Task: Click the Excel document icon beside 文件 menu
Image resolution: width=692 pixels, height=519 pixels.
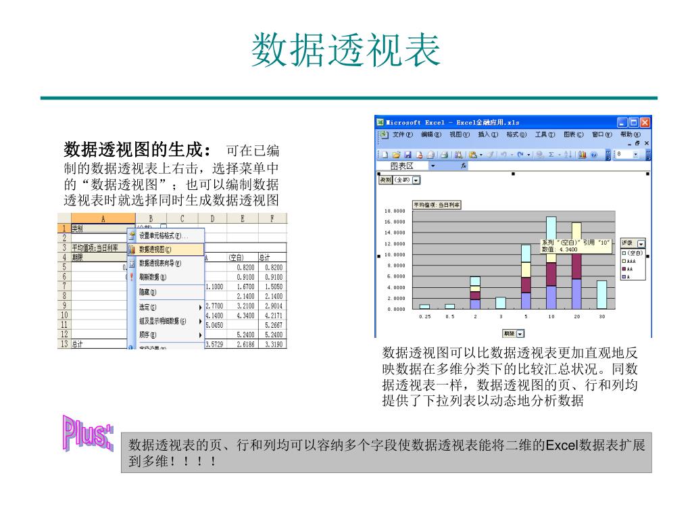Action: pos(384,134)
